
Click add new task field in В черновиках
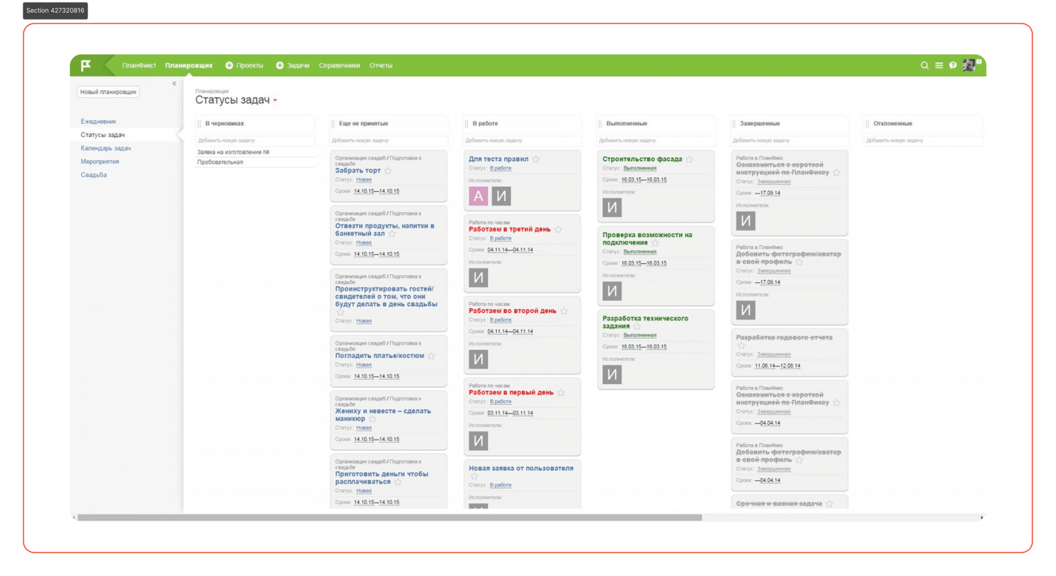[x=255, y=141]
